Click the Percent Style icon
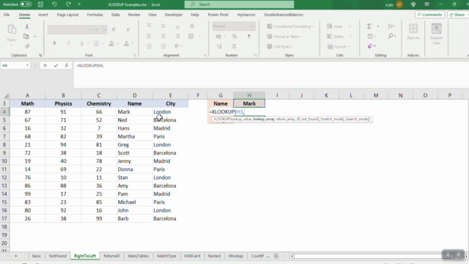The image size is (469, 264). [x=234, y=37]
